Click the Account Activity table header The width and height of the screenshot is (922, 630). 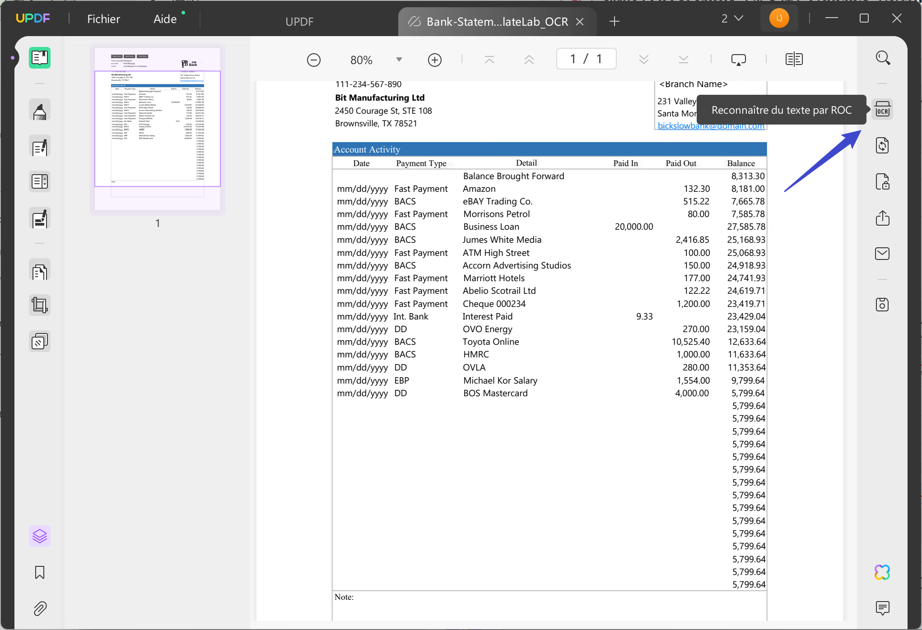(549, 149)
